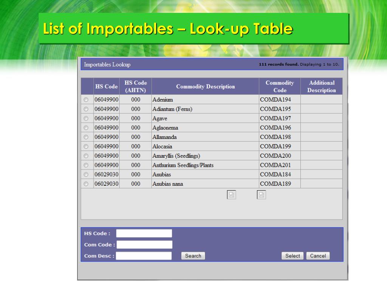Click commodity code COMDA184
The image size is (387, 290).
tap(276, 174)
